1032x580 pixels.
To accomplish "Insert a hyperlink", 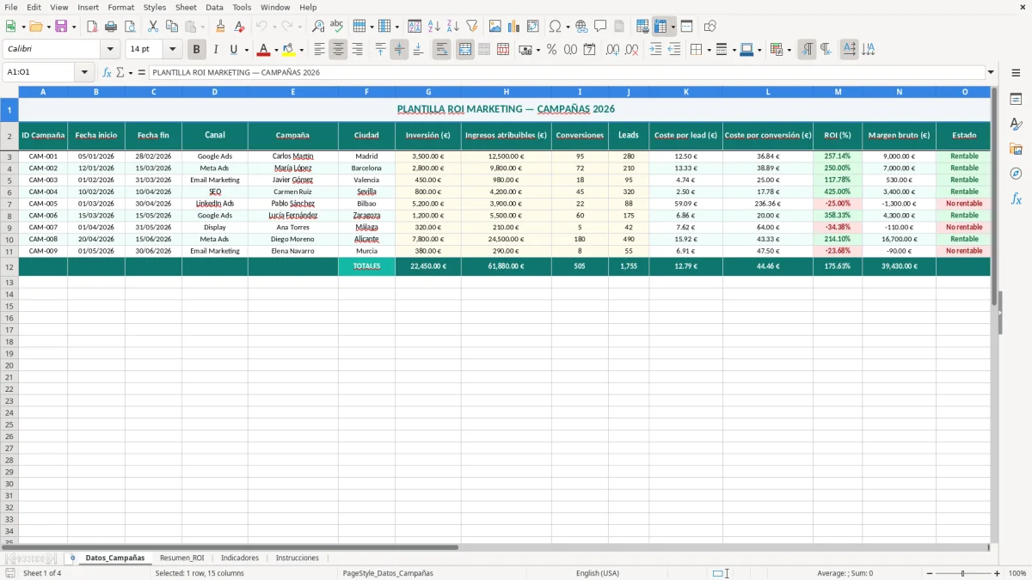I will (x=581, y=27).
